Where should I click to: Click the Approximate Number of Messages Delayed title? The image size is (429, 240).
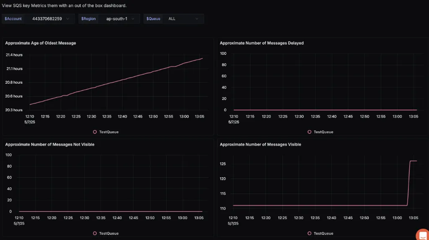click(262, 43)
